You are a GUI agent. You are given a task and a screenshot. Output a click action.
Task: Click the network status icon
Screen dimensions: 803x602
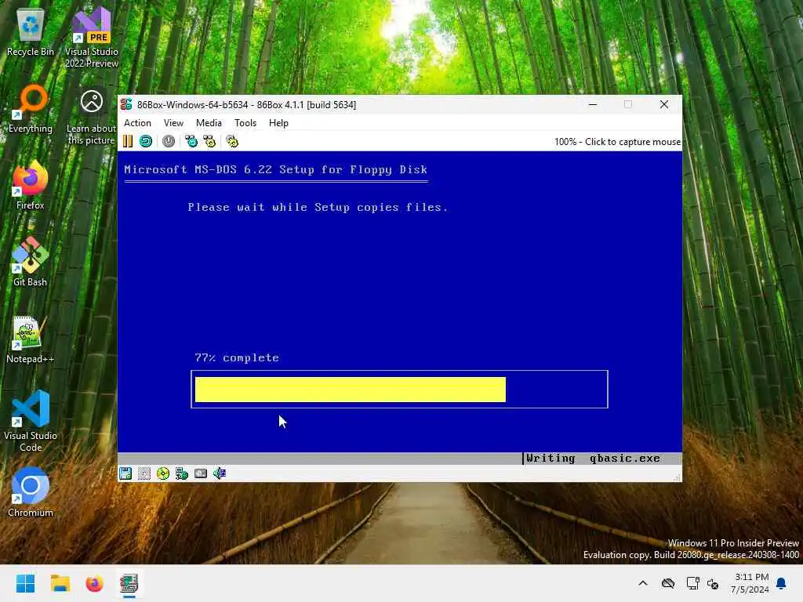[x=182, y=473]
